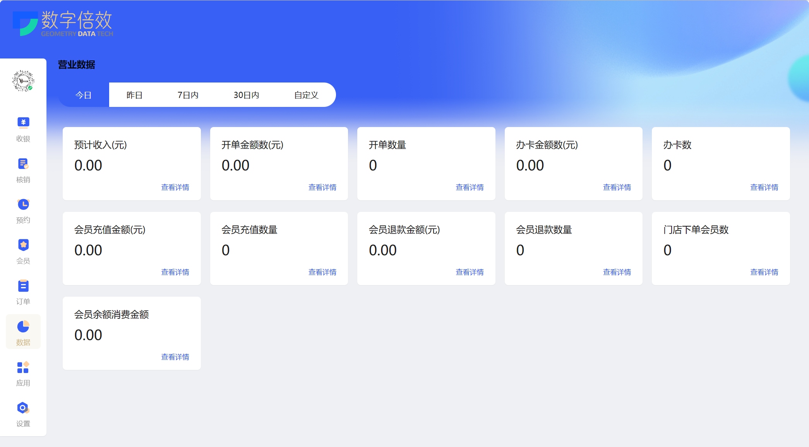View details for 开单金额数(元)
This screenshot has height=447, width=809.
(x=322, y=187)
